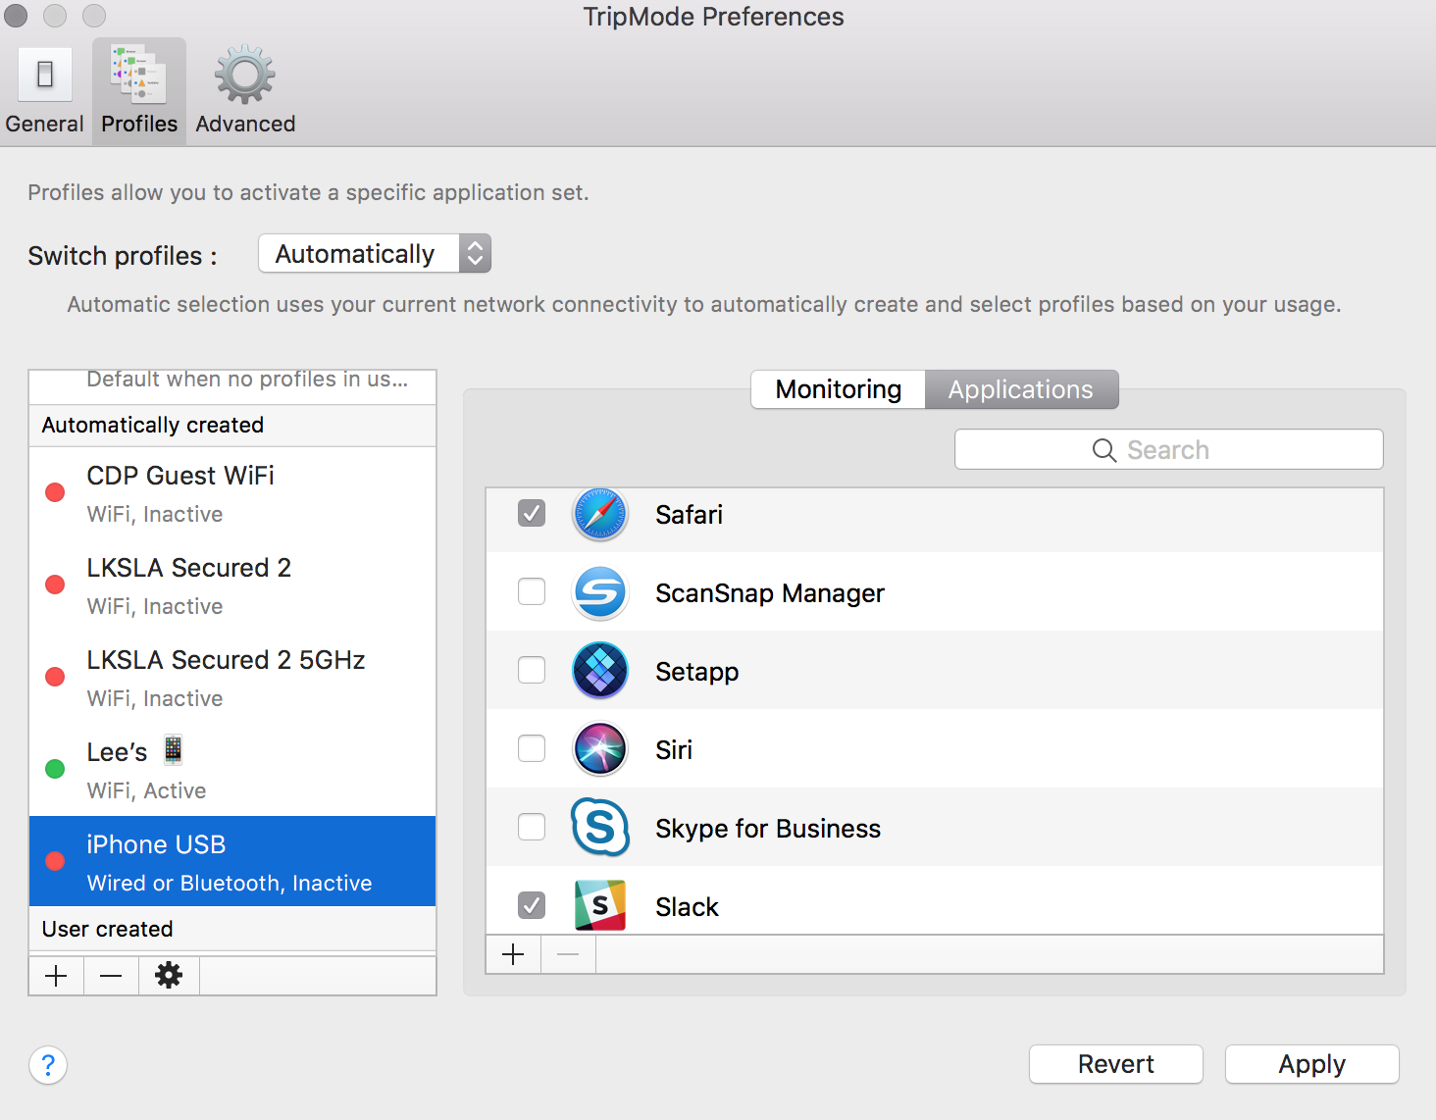
Task: Click the Automatically created section header
Action: click(232, 426)
